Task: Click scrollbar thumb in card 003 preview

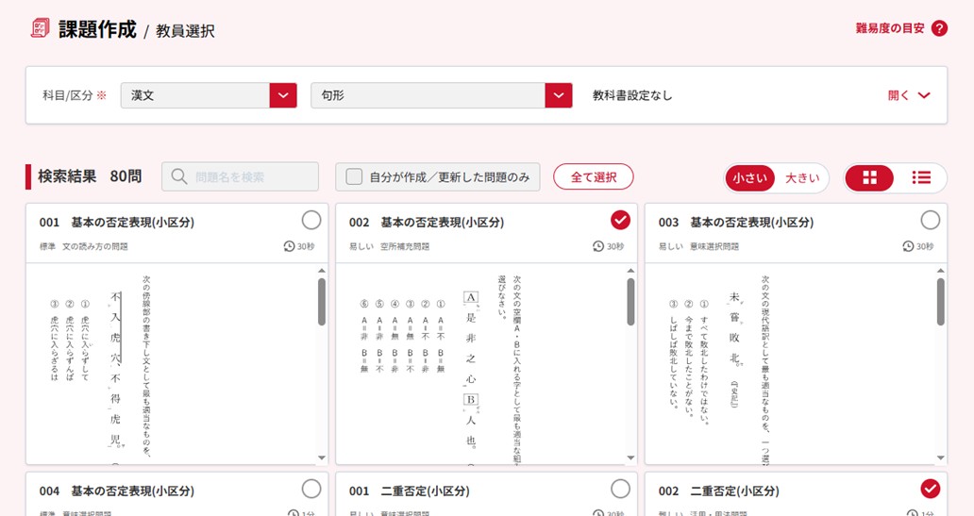Action: click(x=940, y=302)
